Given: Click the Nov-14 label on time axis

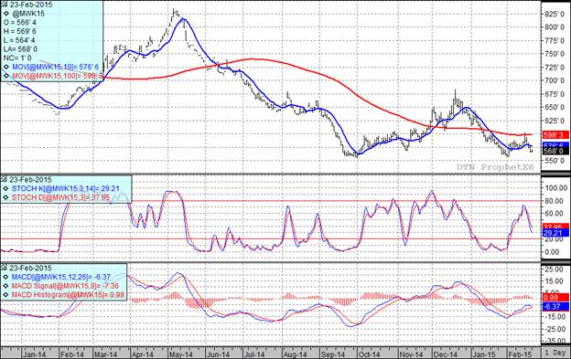Looking at the screenshot, I should 411,354.
